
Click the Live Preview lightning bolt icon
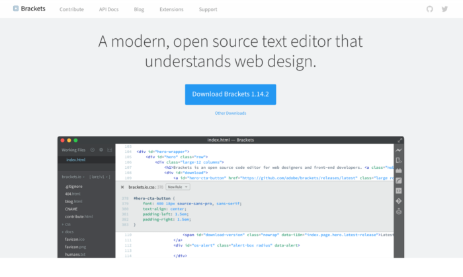pyautogui.click(x=399, y=150)
